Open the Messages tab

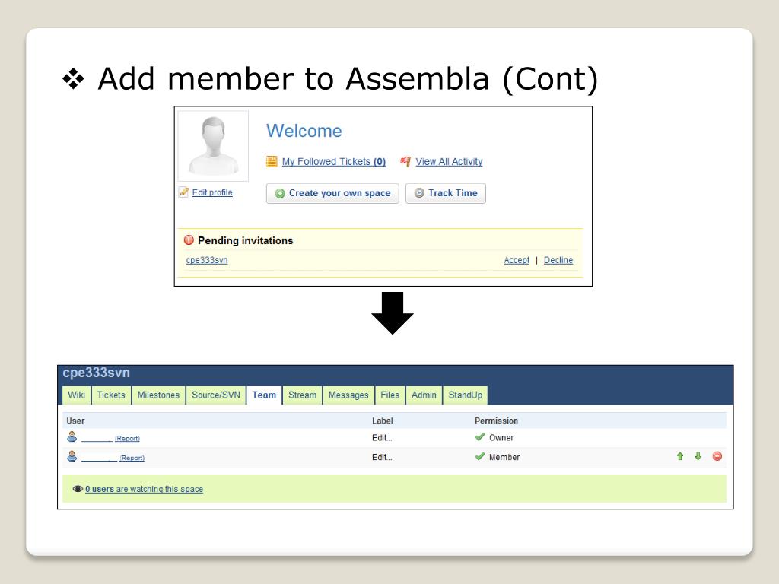pos(348,395)
